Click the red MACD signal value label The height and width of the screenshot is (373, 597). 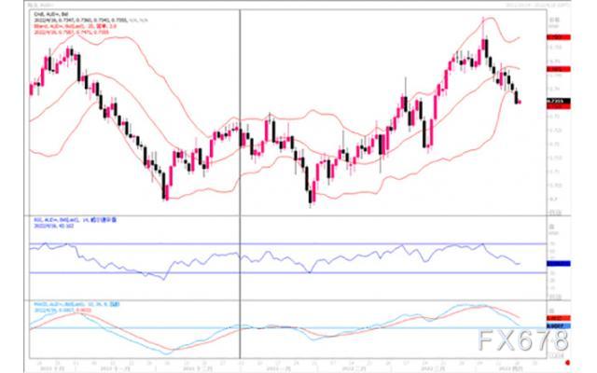(x=558, y=318)
